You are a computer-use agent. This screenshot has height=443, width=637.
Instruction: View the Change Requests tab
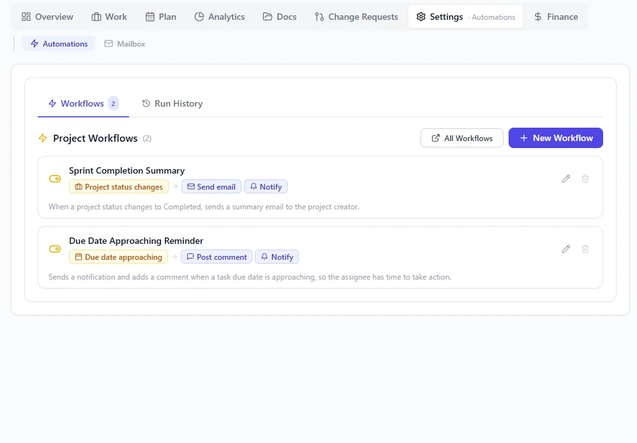[x=357, y=17]
